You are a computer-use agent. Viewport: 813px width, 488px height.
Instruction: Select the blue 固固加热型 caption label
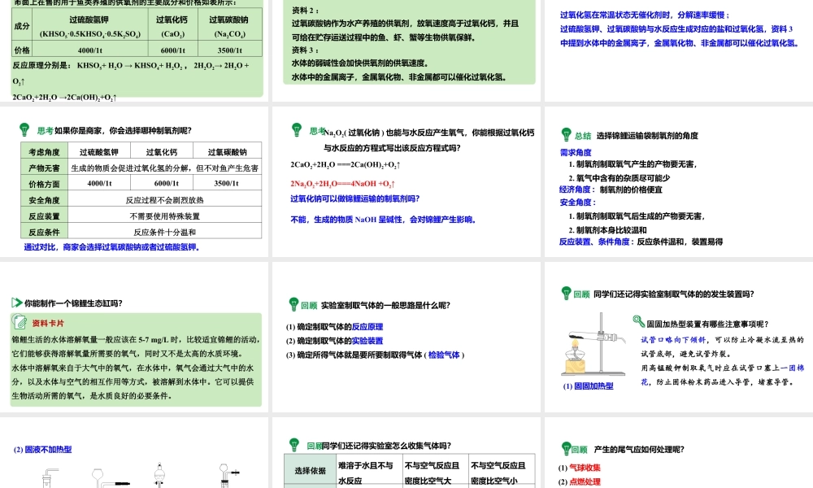(x=593, y=386)
